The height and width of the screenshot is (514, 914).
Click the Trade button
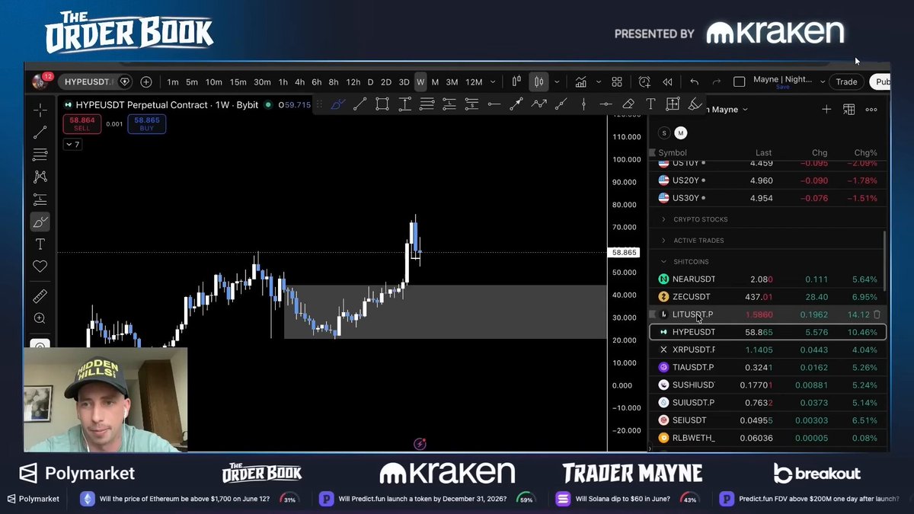point(846,81)
